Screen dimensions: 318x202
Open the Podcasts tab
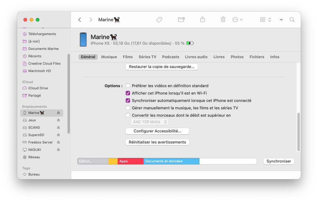(x=170, y=57)
